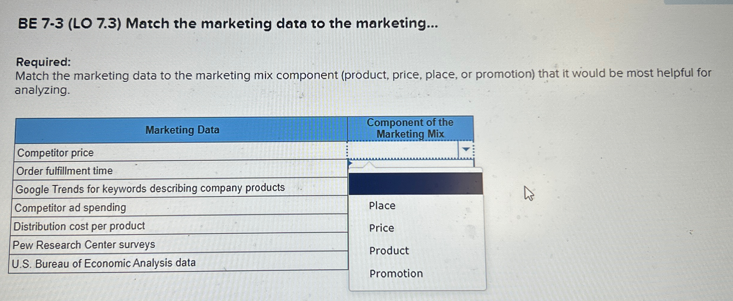Select "Price" from the dropdown options

(381, 228)
